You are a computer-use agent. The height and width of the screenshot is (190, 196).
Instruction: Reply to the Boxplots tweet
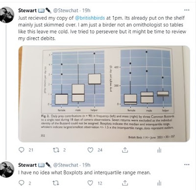(x=22, y=183)
